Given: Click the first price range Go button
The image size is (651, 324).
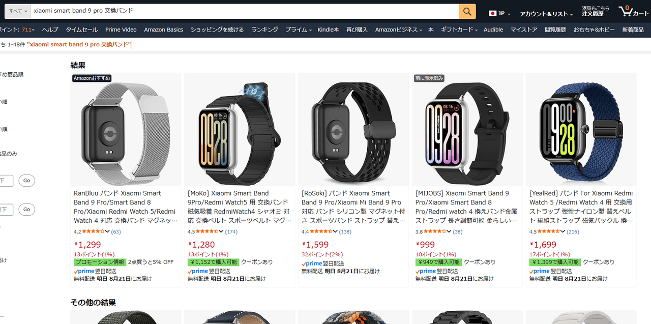Looking at the screenshot, I should [26, 181].
